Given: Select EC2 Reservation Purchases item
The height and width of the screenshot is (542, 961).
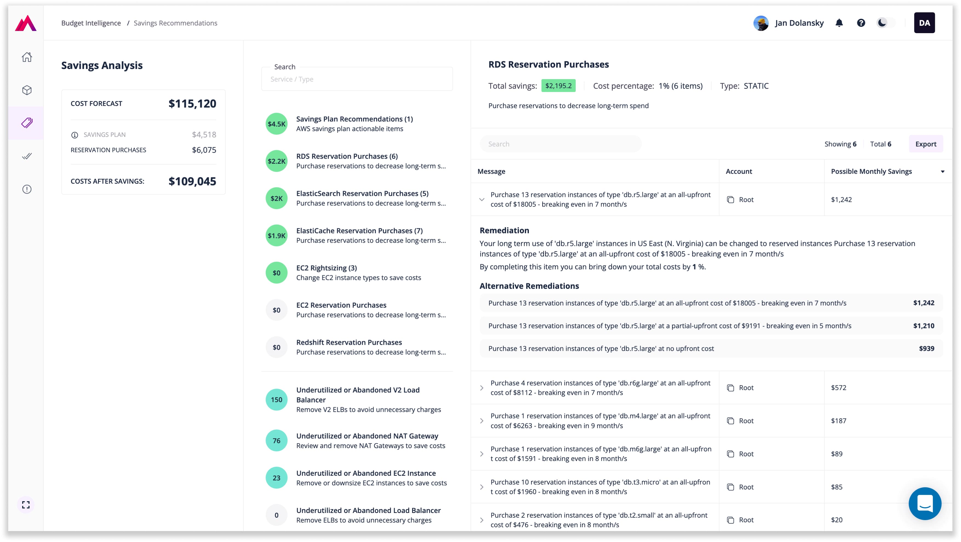Looking at the screenshot, I should (x=357, y=310).
